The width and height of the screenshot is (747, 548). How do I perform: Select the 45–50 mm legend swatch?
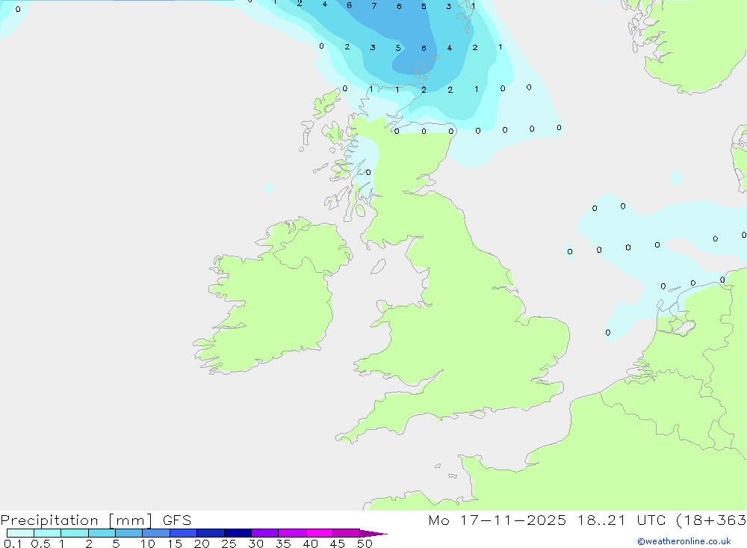(347, 533)
